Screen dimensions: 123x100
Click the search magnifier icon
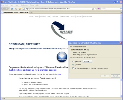pyautogui.click(x=121, y=9)
